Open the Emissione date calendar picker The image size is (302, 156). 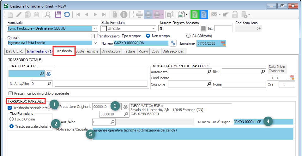[223, 43]
